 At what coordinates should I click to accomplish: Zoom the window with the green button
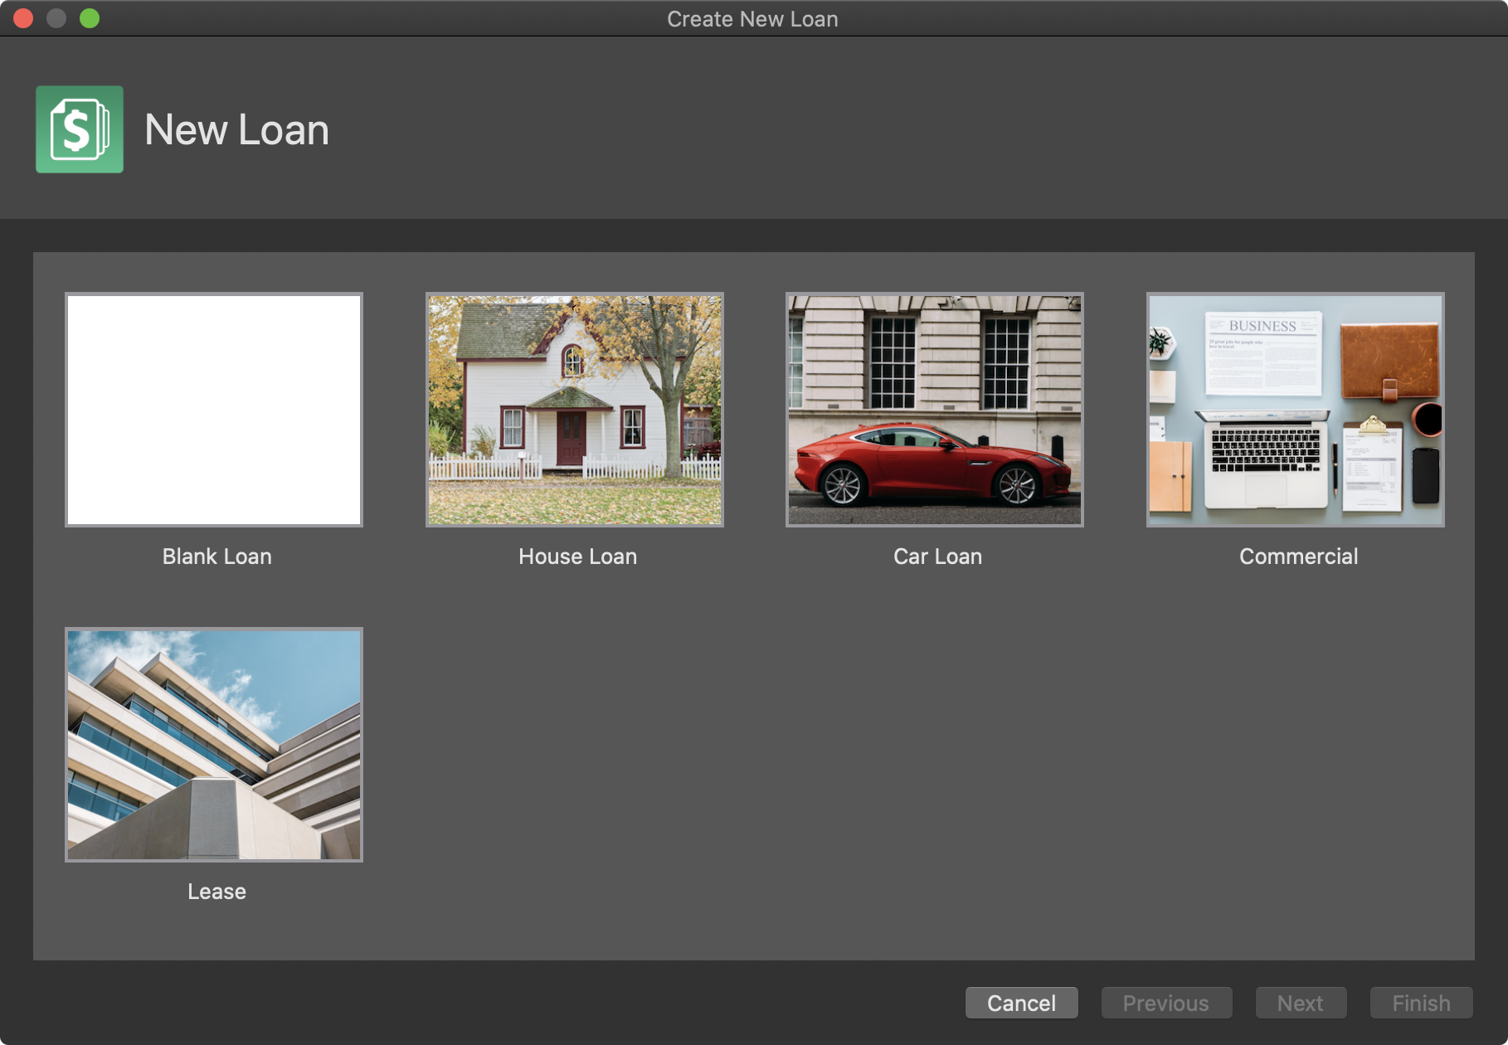pos(90,18)
